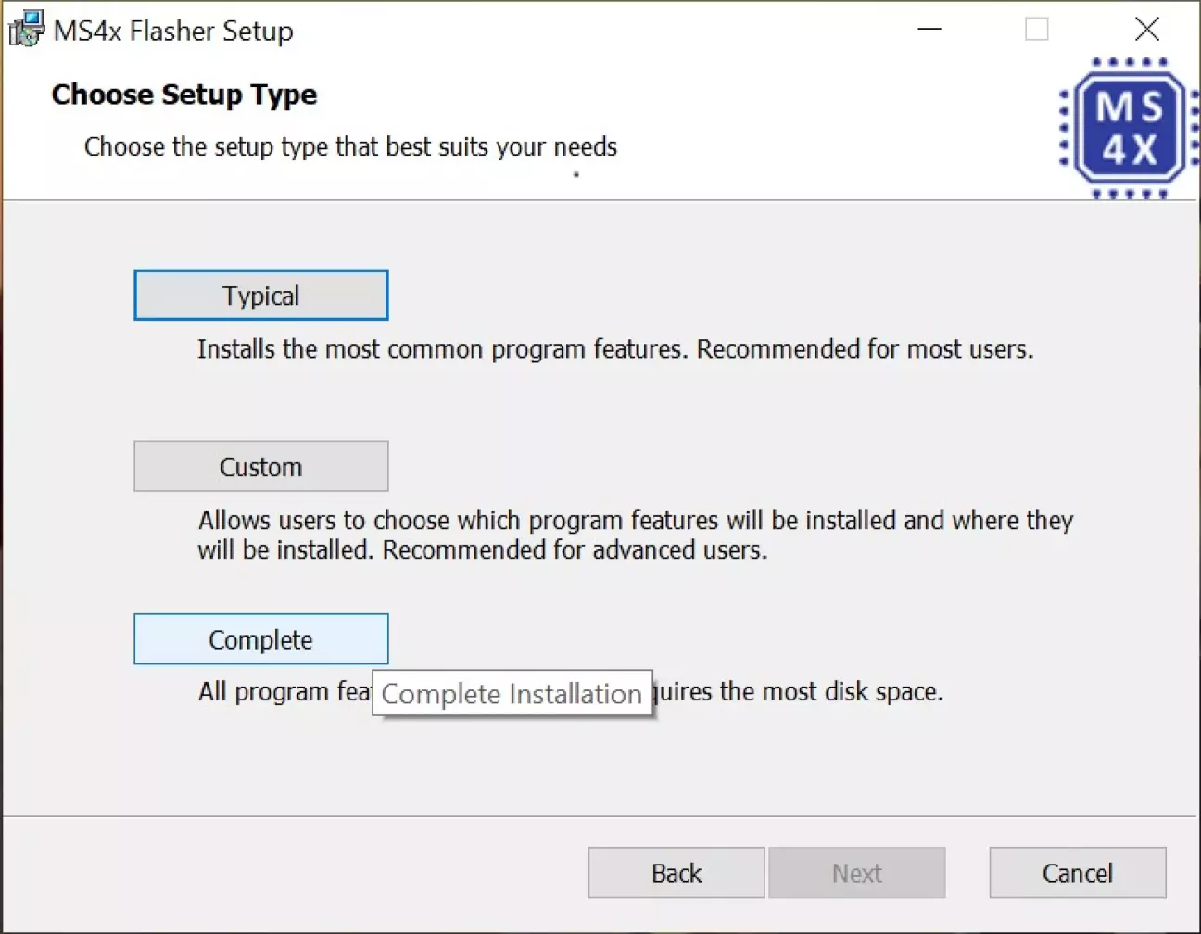This screenshot has height=934, width=1201.
Task: Click 'Installs the most common program features' description
Action: tap(615, 349)
